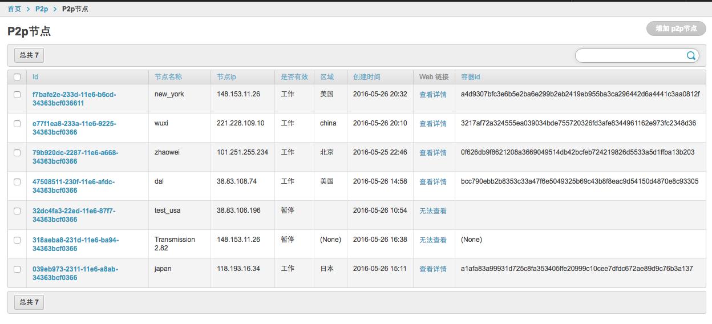Check the wuxi node row checkbox
The image size is (712, 324).
point(17,124)
